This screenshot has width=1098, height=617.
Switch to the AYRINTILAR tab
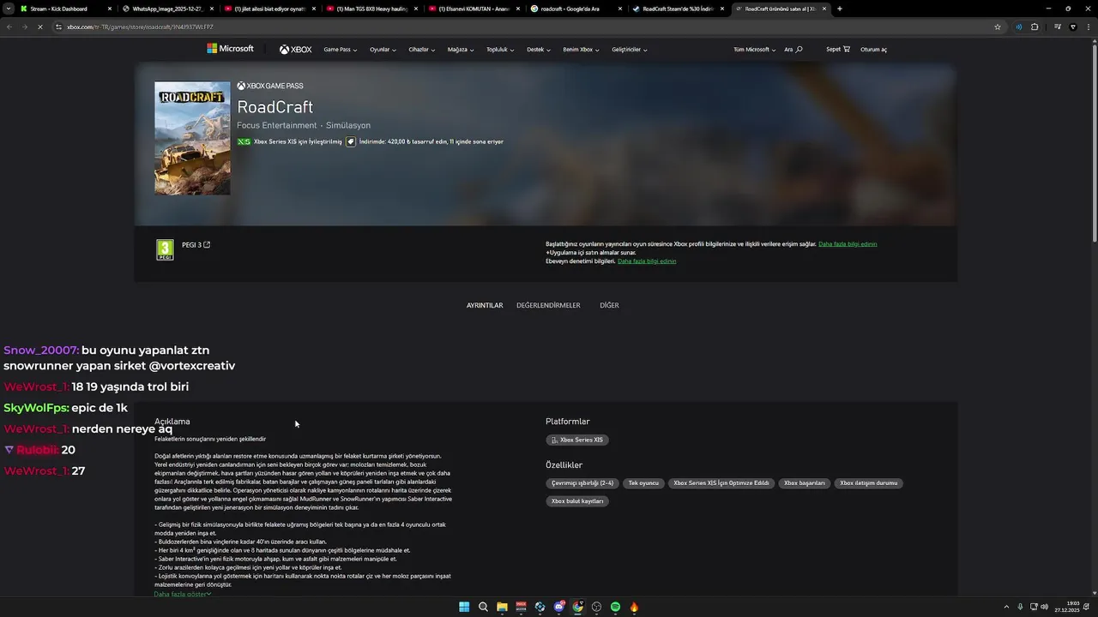pos(485,305)
